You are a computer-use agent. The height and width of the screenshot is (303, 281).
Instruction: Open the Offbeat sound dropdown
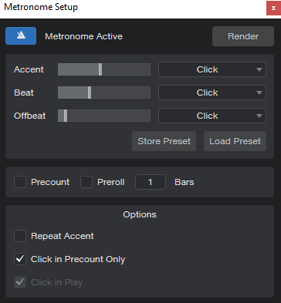[x=212, y=116]
